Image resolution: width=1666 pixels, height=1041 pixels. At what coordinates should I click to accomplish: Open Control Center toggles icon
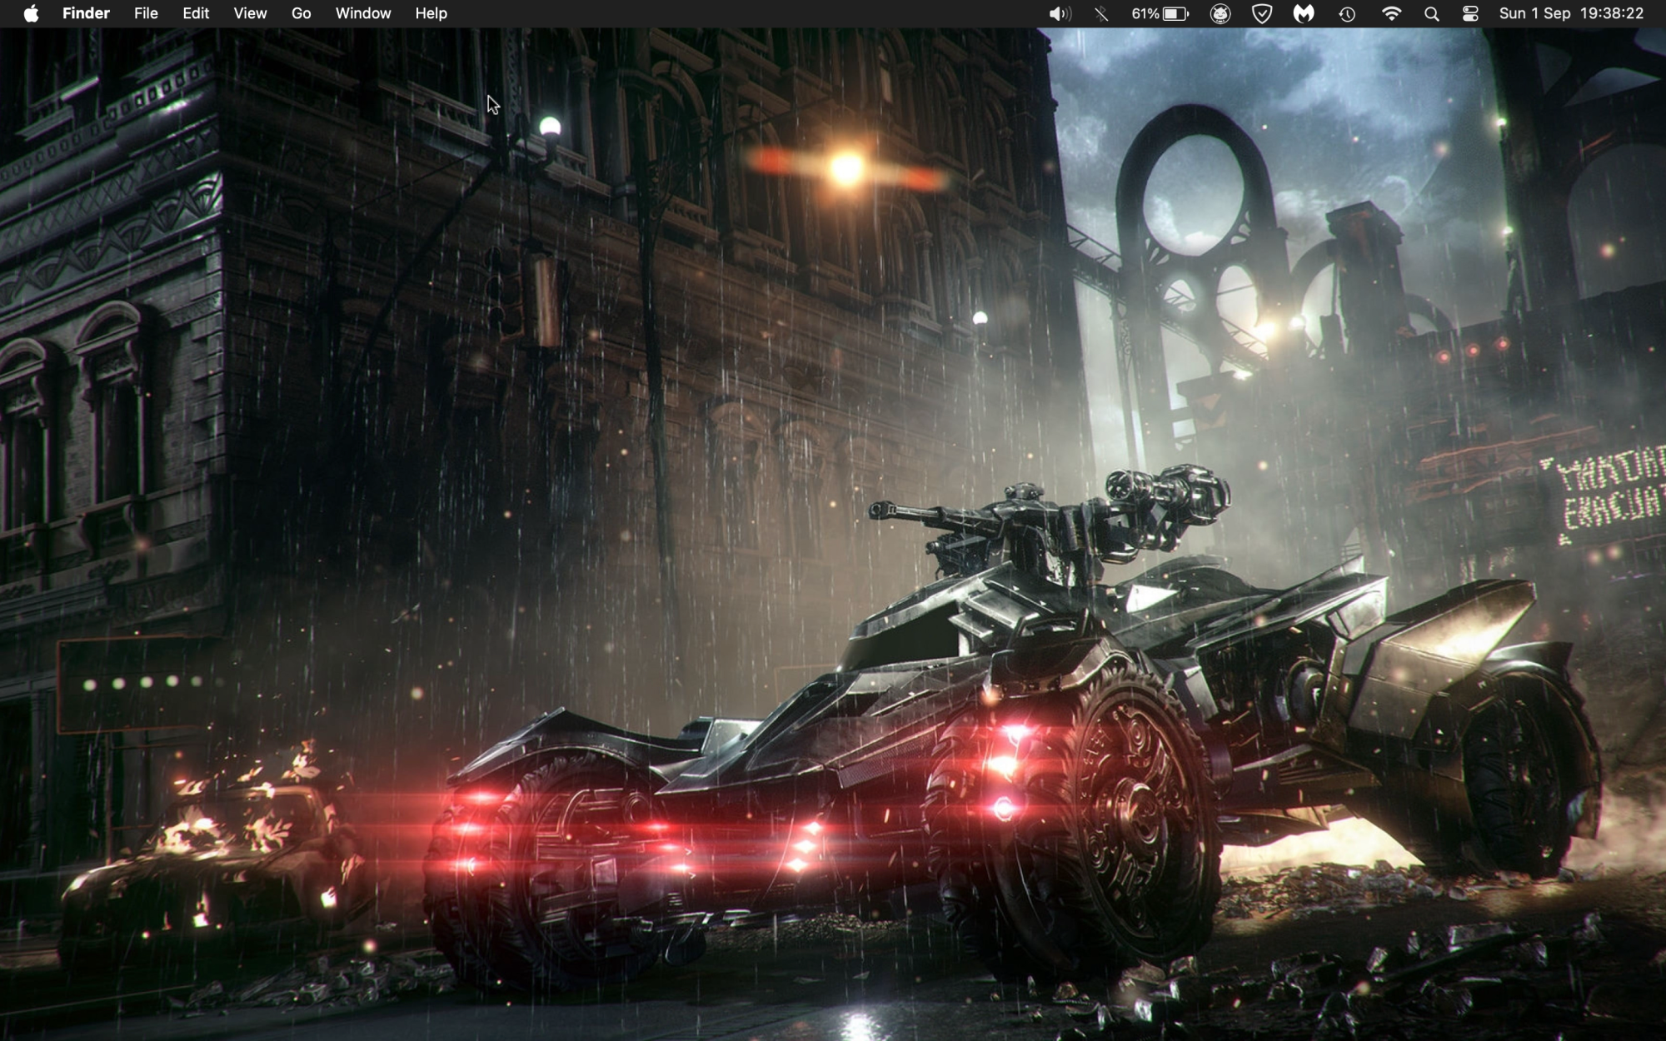(x=1470, y=13)
